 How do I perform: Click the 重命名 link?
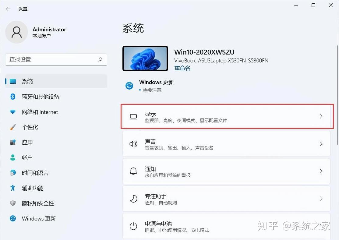[x=182, y=68]
